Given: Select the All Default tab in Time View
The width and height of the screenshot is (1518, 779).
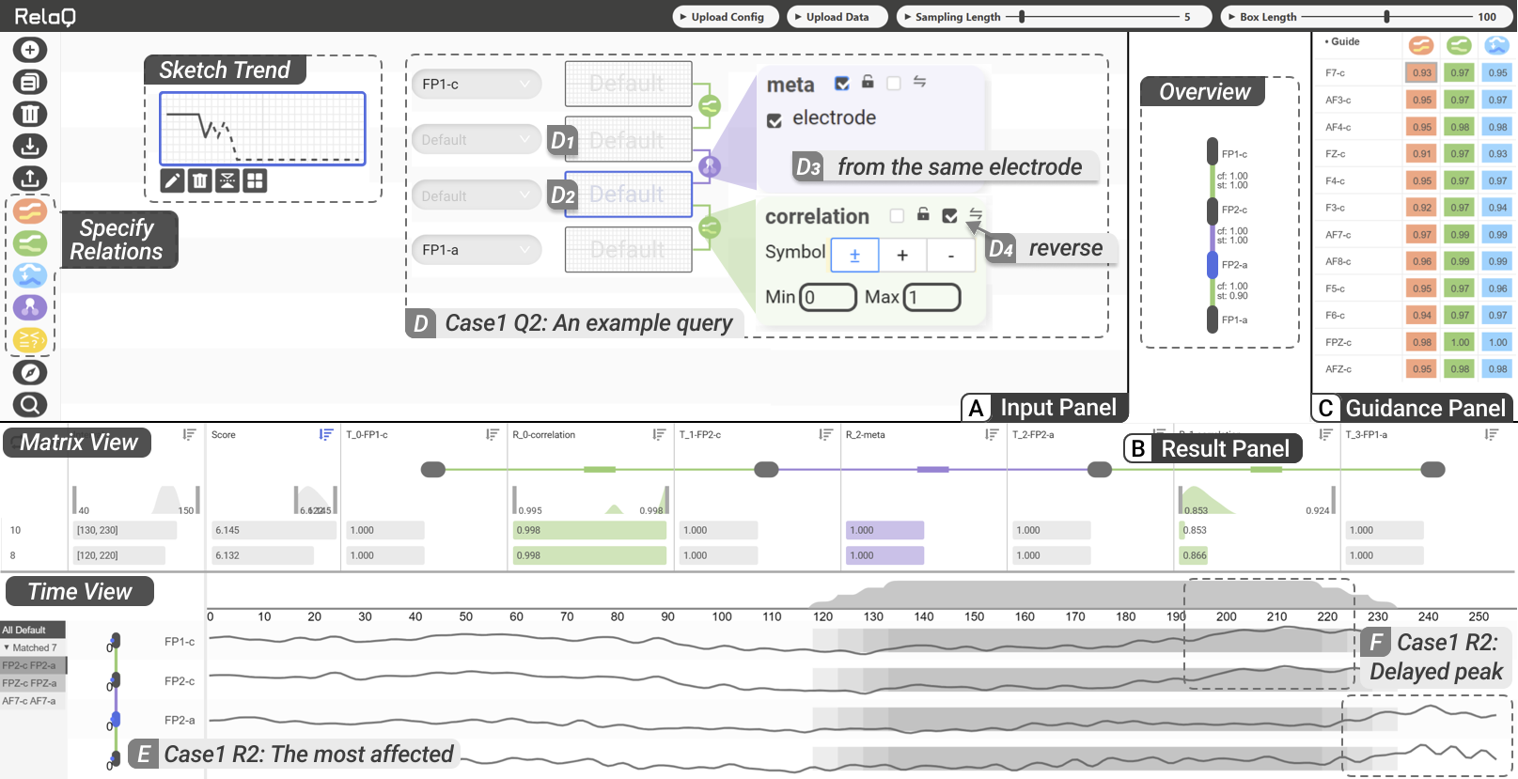Looking at the screenshot, I should click(x=32, y=630).
